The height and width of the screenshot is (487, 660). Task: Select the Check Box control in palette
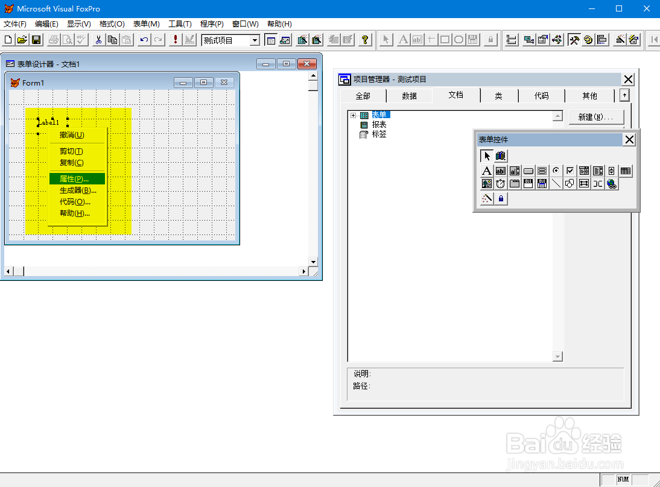pos(570,171)
